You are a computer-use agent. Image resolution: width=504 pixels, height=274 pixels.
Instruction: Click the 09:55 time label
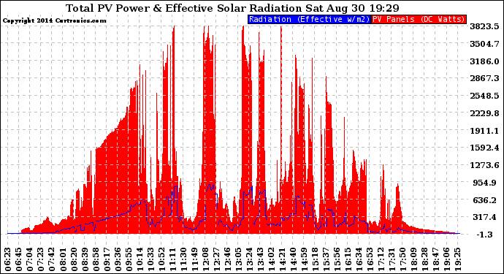coord(129,259)
